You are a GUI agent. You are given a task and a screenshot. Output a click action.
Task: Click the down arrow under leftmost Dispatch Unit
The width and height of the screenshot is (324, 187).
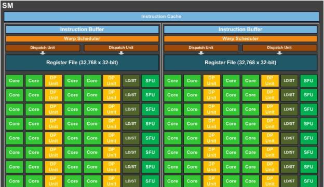tap(43, 53)
